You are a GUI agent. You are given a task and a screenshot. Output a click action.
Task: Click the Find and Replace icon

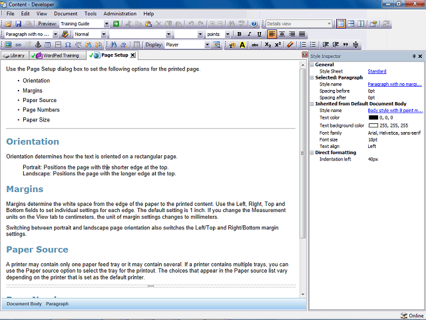pos(123,45)
